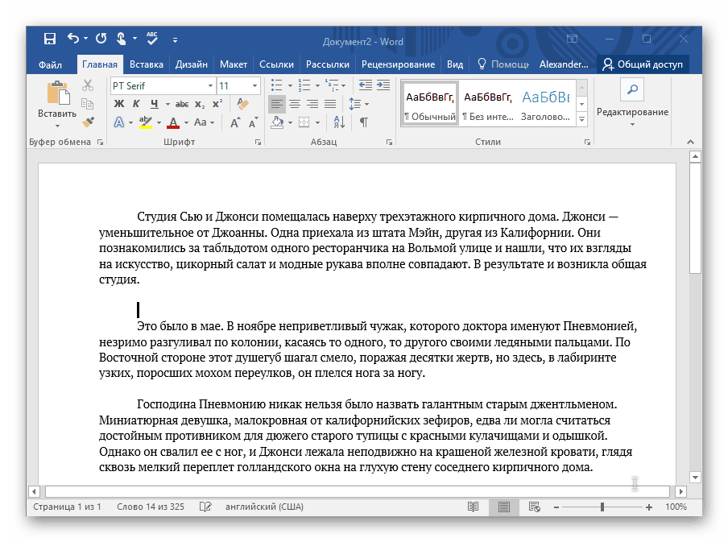Apply the Без интервала style

tap(487, 104)
